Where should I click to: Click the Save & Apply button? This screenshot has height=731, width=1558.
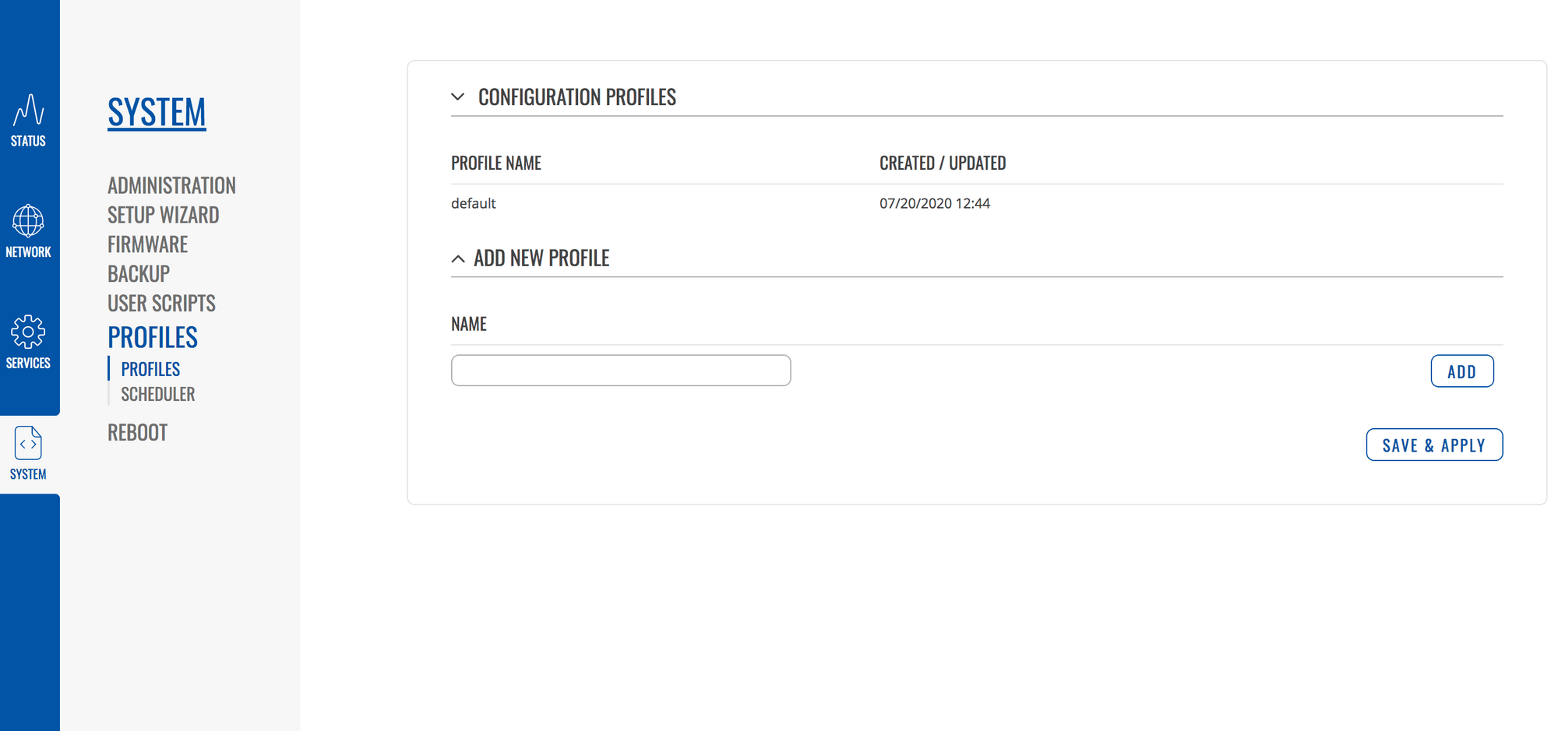pyautogui.click(x=1434, y=445)
